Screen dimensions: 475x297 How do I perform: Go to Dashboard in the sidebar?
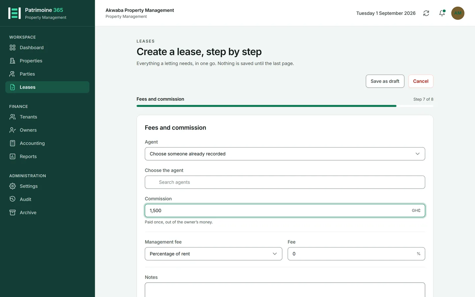[47, 48]
